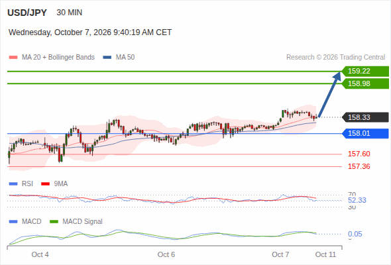Select the 158.33 current price label

[365, 117]
